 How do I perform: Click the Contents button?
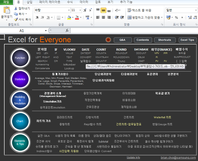point(143,40)
